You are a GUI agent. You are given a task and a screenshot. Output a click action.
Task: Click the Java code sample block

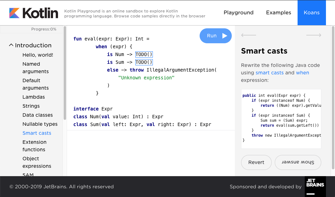281,119
